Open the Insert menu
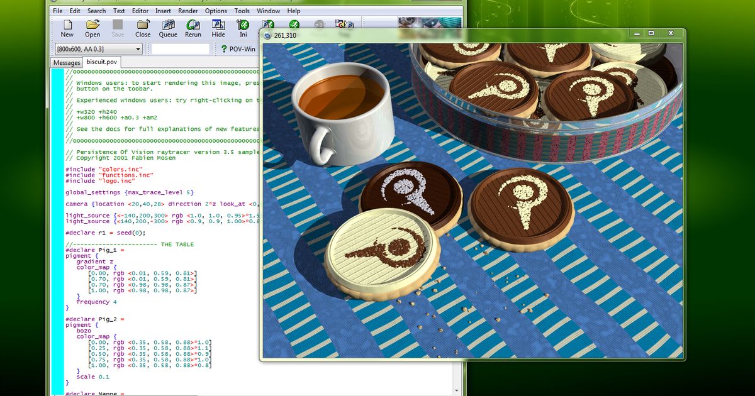 pos(163,11)
